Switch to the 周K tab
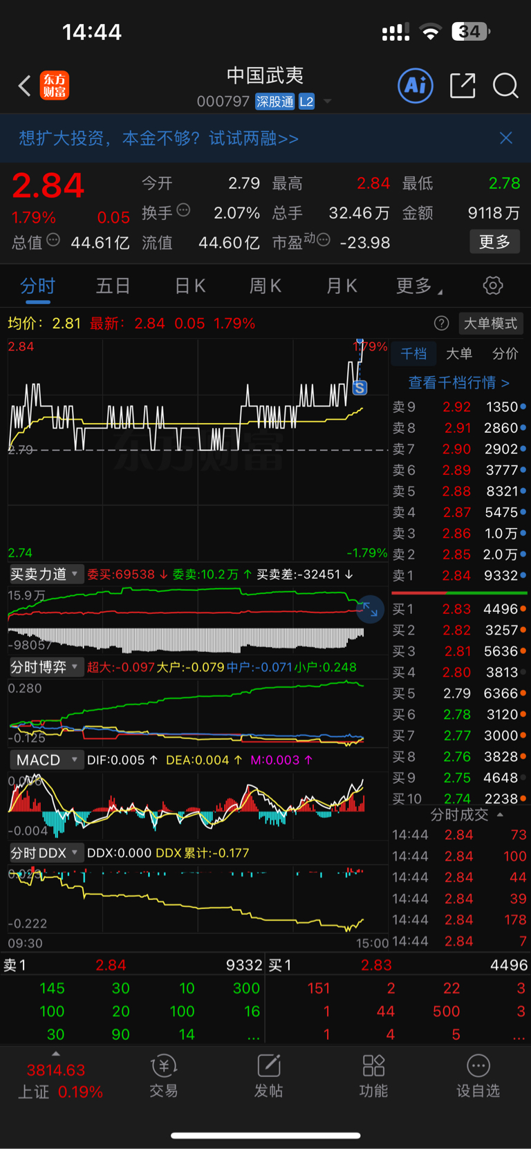 point(265,286)
